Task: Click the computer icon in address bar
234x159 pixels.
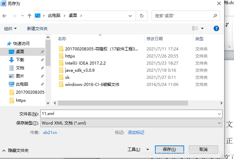Action: pyautogui.click(x=38, y=16)
